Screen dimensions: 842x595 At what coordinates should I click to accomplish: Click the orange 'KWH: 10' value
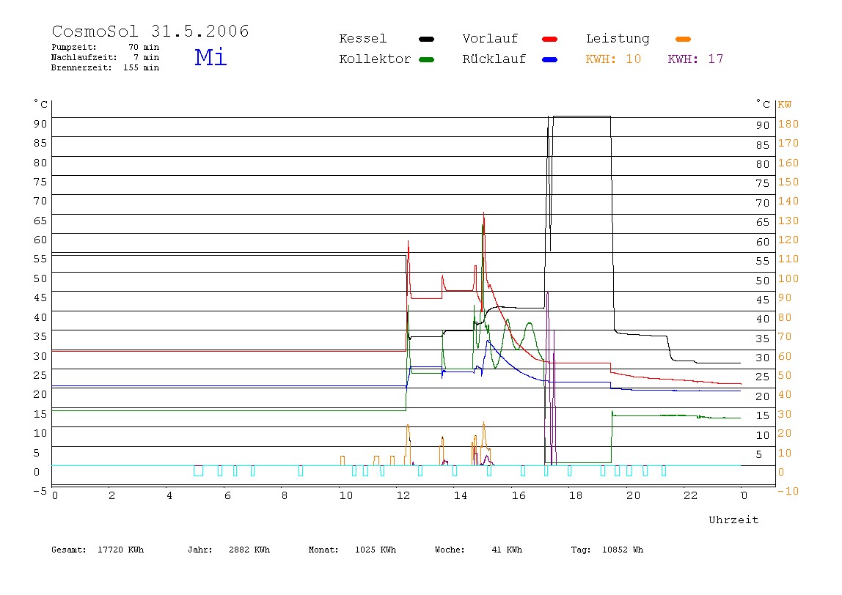tap(613, 59)
